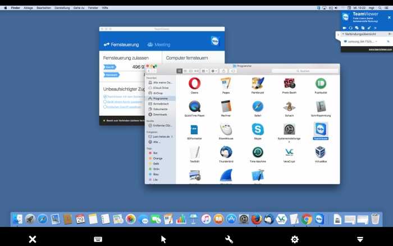Open Spotlight search in the menu bar
Image resolution: width=393 pixels, height=246 pixels.
(380, 8)
